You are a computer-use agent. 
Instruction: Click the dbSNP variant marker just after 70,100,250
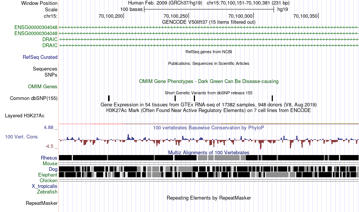(194, 98)
